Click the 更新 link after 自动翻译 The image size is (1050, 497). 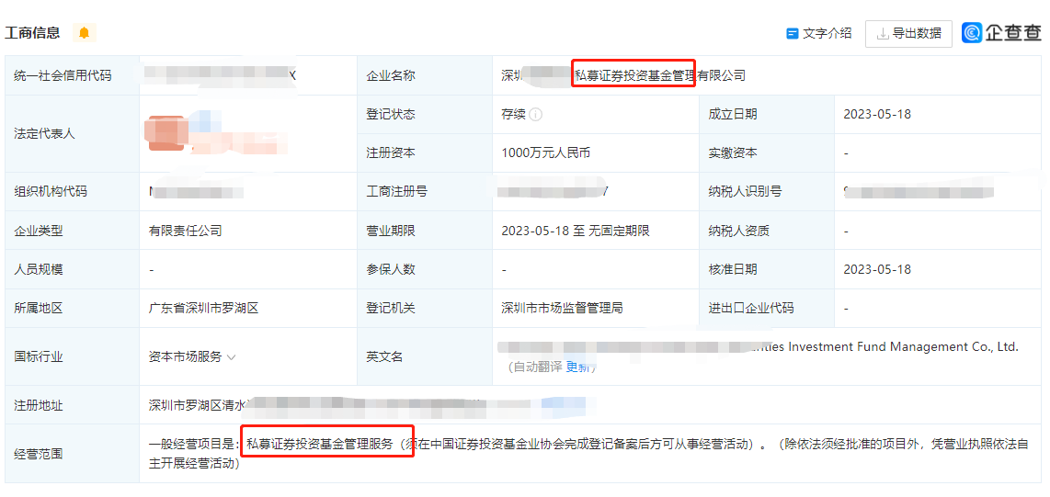[580, 367]
